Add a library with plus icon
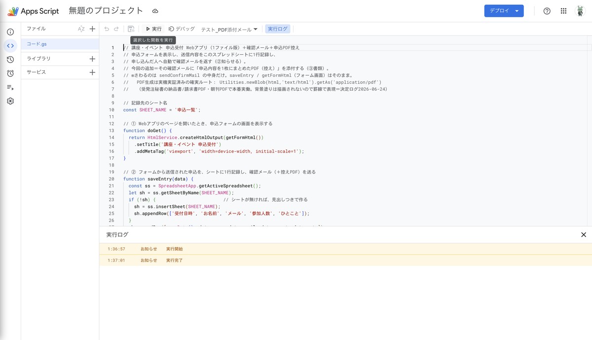This screenshot has width=592, height=340. coord(92,59)
